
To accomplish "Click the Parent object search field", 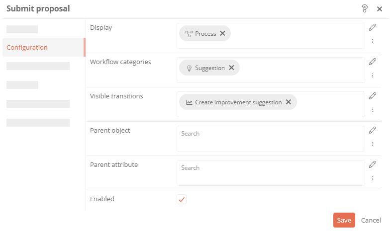I will (x=271, y=139).
